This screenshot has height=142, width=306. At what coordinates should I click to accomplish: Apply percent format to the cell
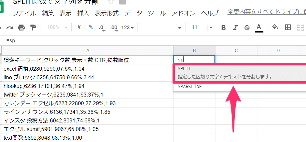pos(91,28)
